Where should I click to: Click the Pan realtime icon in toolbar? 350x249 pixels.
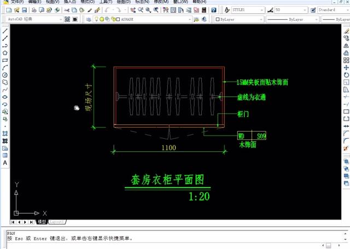(133, 10)
